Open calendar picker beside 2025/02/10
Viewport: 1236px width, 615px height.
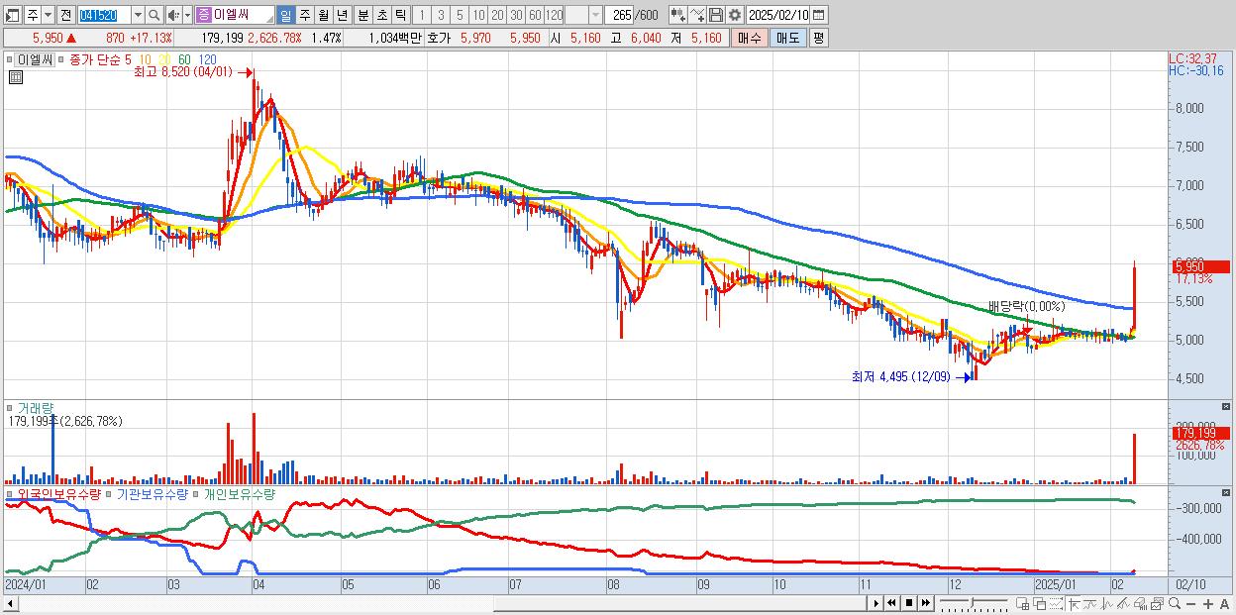[x=818, y=15]
